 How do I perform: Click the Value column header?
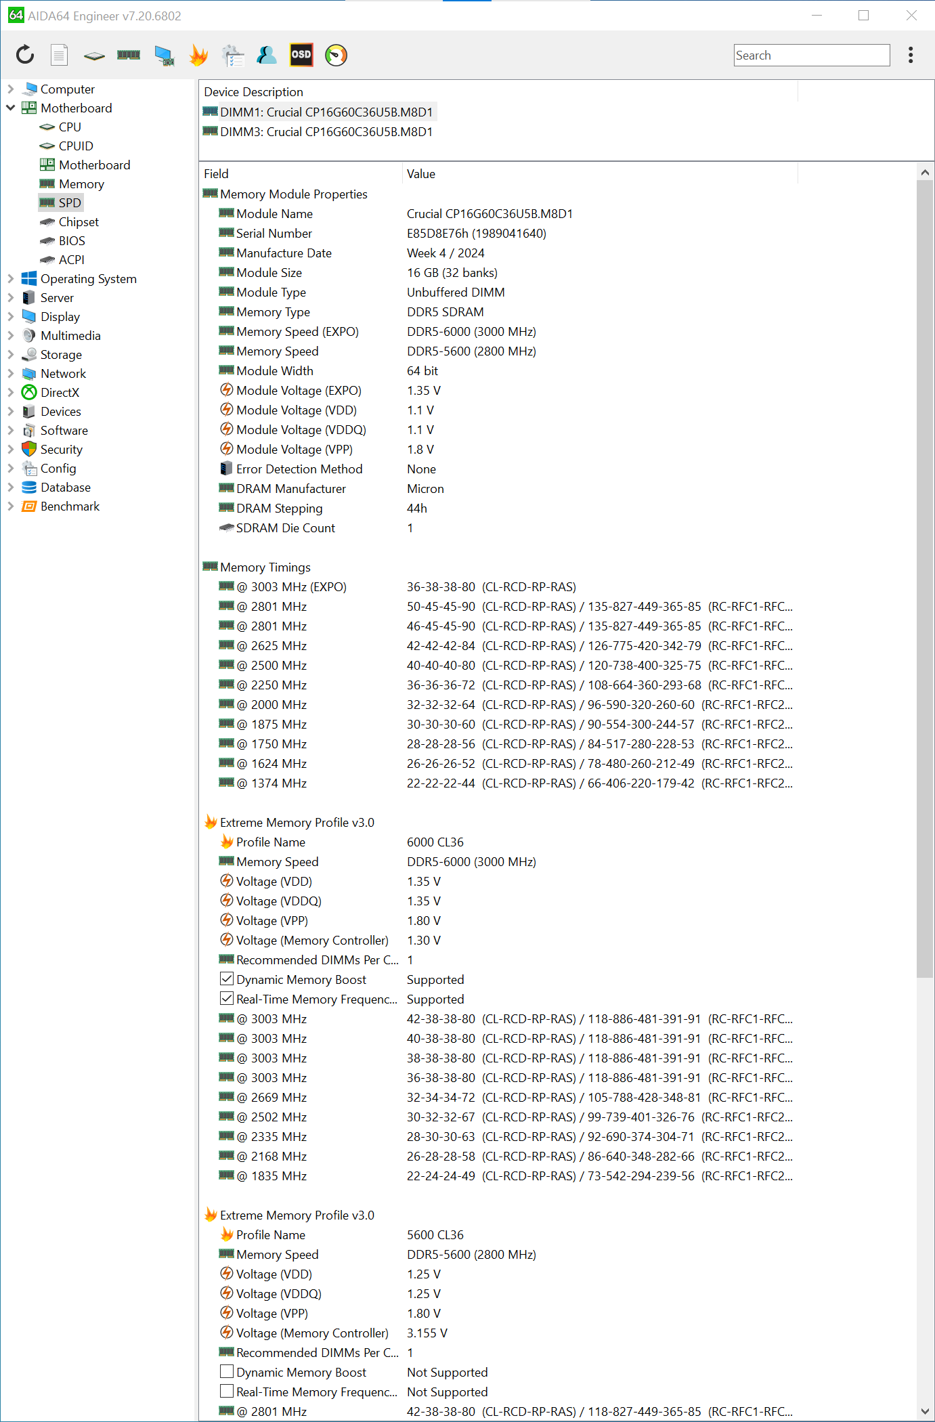pos(600,174)
